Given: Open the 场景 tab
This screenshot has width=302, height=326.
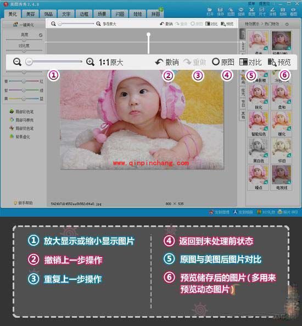Looking at the screenshot, I should click(x=102, y=14).
